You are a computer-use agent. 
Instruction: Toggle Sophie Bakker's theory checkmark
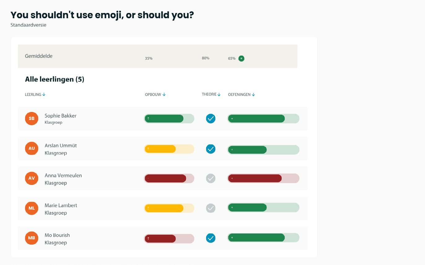pyautogui.click(x=210, y=118)
